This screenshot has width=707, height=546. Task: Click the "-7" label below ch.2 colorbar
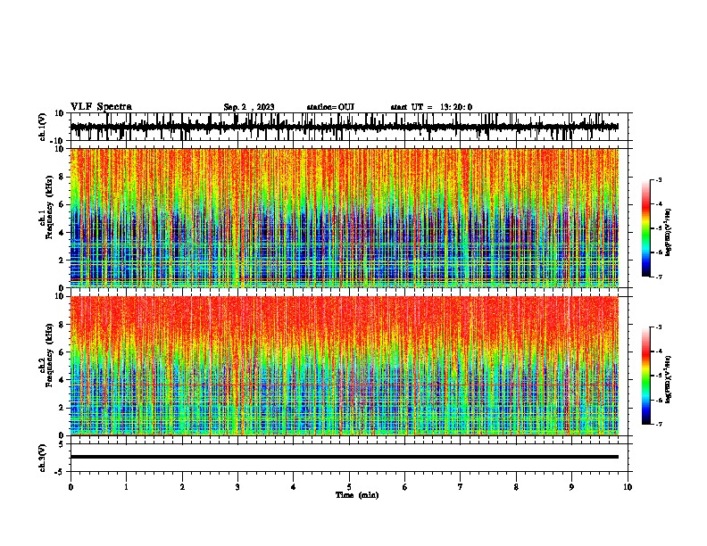tap(658, 424)
